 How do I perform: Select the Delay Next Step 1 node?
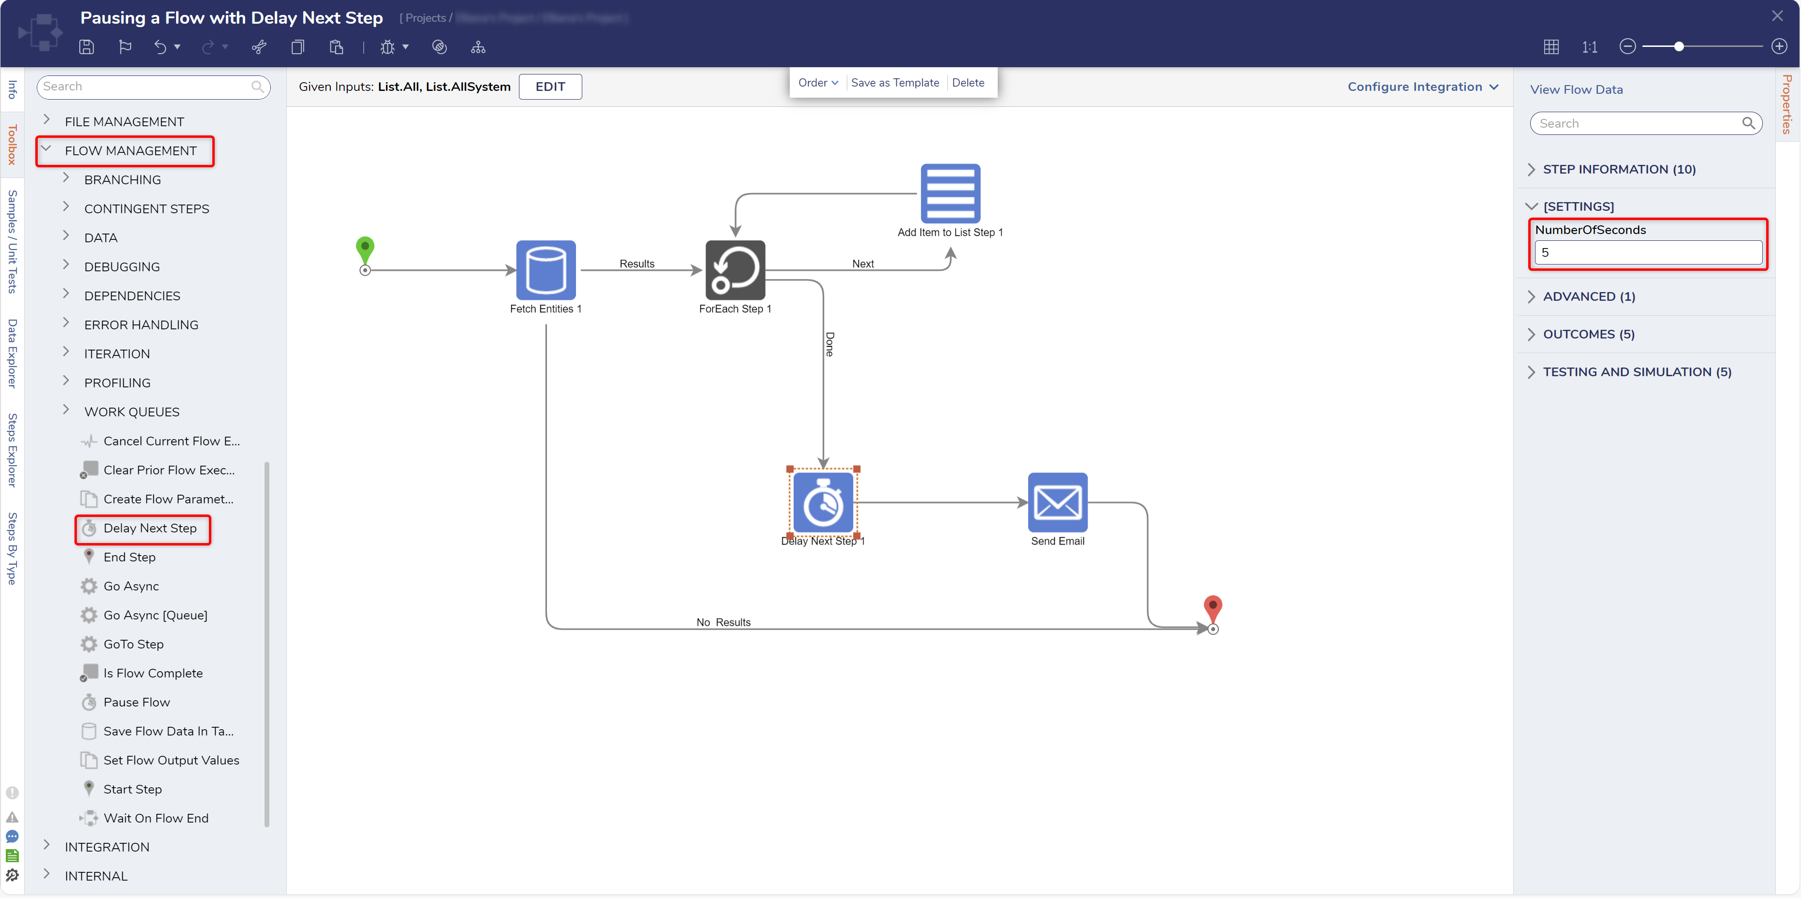point(824,502)
